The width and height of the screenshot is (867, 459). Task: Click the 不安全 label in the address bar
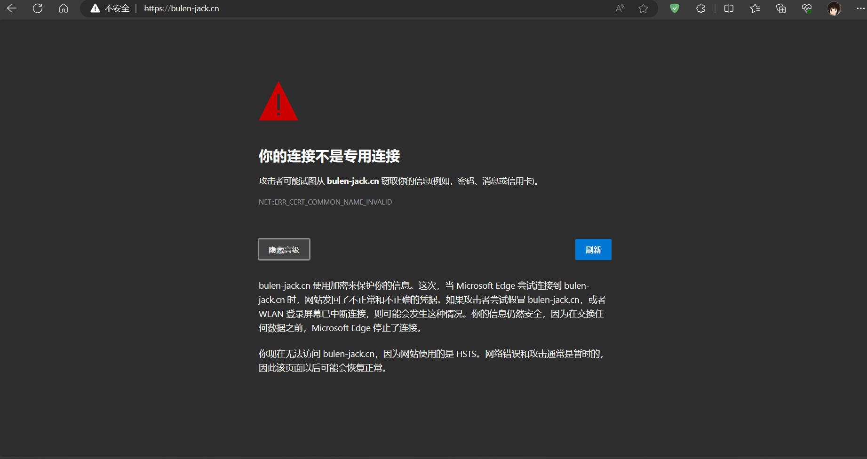117,8
